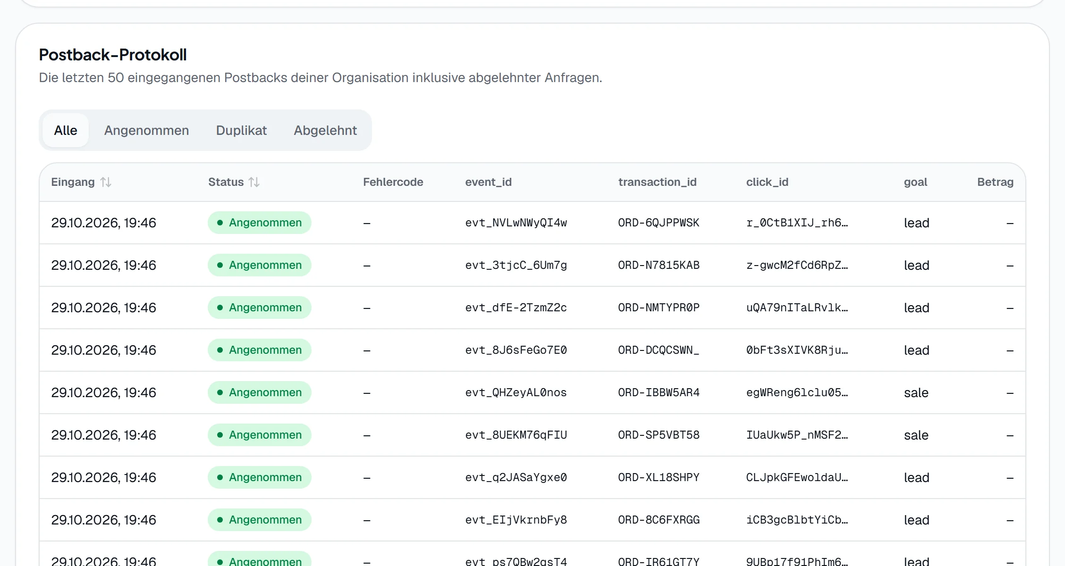Click the goal column header
This screenshot has height=566, width=1065.
pyautogui.click(x=915, y=182)
